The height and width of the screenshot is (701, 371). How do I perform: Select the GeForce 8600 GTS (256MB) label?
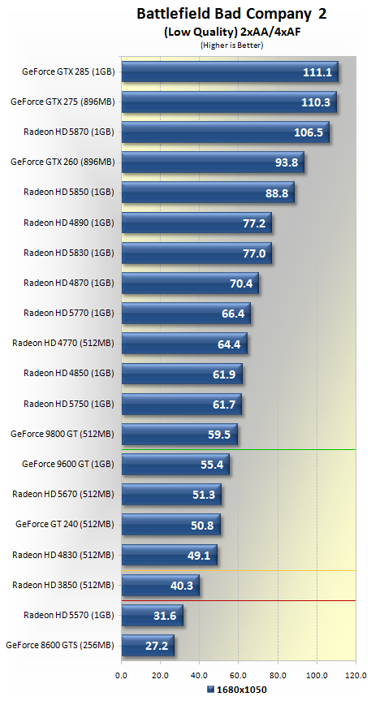tap(60, 645)
